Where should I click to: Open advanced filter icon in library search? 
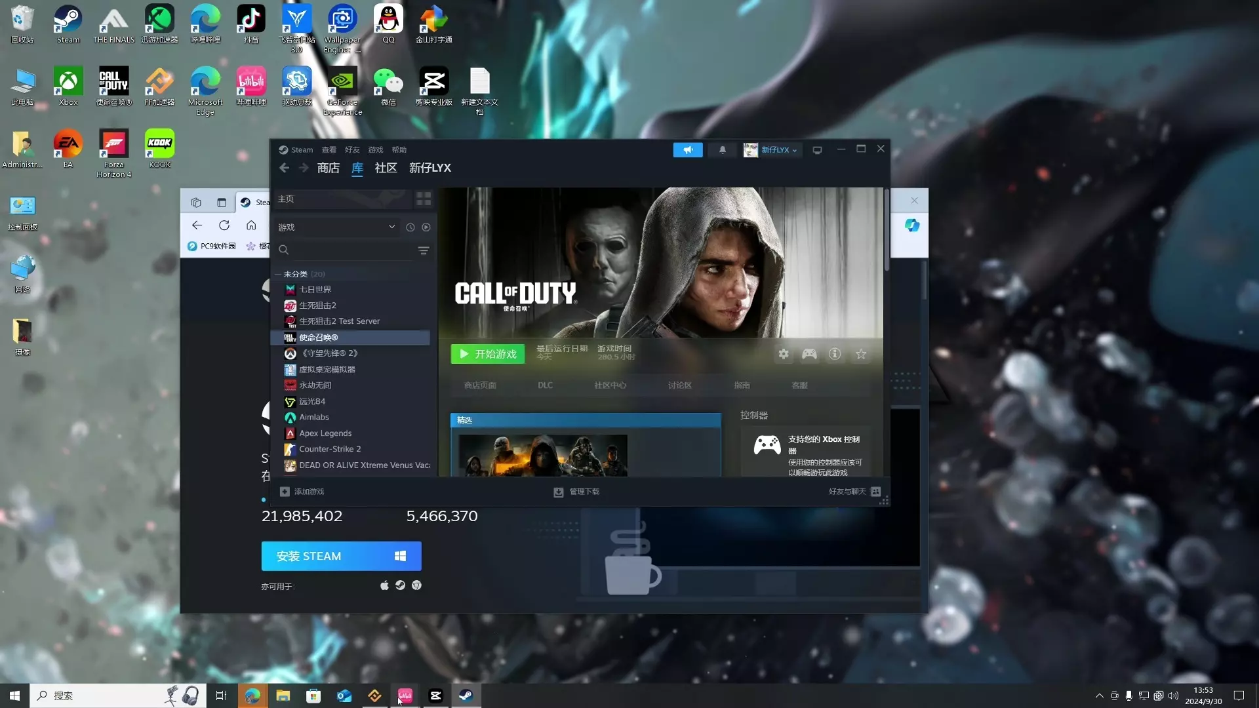424,250
